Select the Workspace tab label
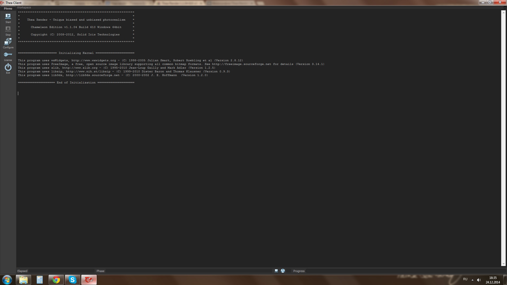Image resolution: width=507 pixels, height=285 pixels. pyautogui.click(x=24, y=7)
